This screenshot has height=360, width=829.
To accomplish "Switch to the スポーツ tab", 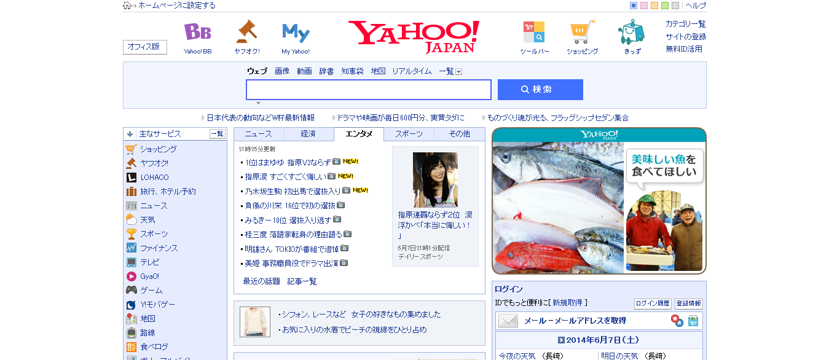I will click(x=409, y=134).
